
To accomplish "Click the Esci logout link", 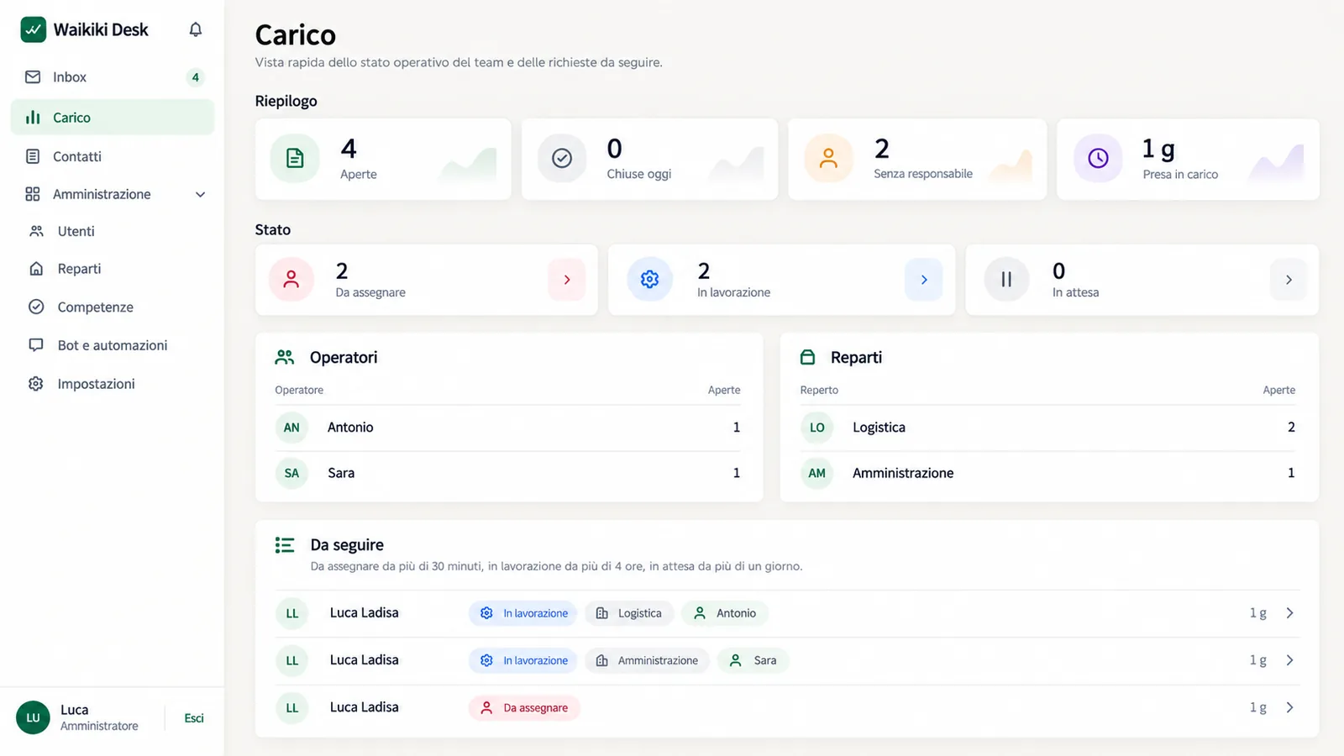I will click(x=194, y=718).
